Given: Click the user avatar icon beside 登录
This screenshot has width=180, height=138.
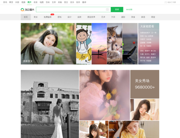Looking at the screenshot, I should coord(166,2).
